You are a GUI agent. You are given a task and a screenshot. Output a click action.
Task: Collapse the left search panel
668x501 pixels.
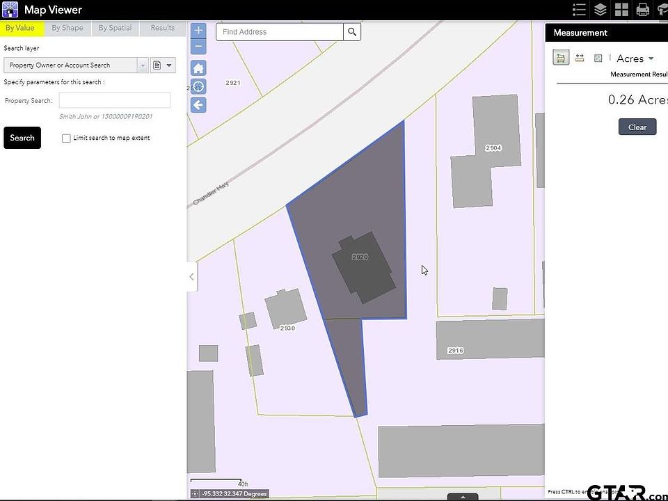point(192,277)
